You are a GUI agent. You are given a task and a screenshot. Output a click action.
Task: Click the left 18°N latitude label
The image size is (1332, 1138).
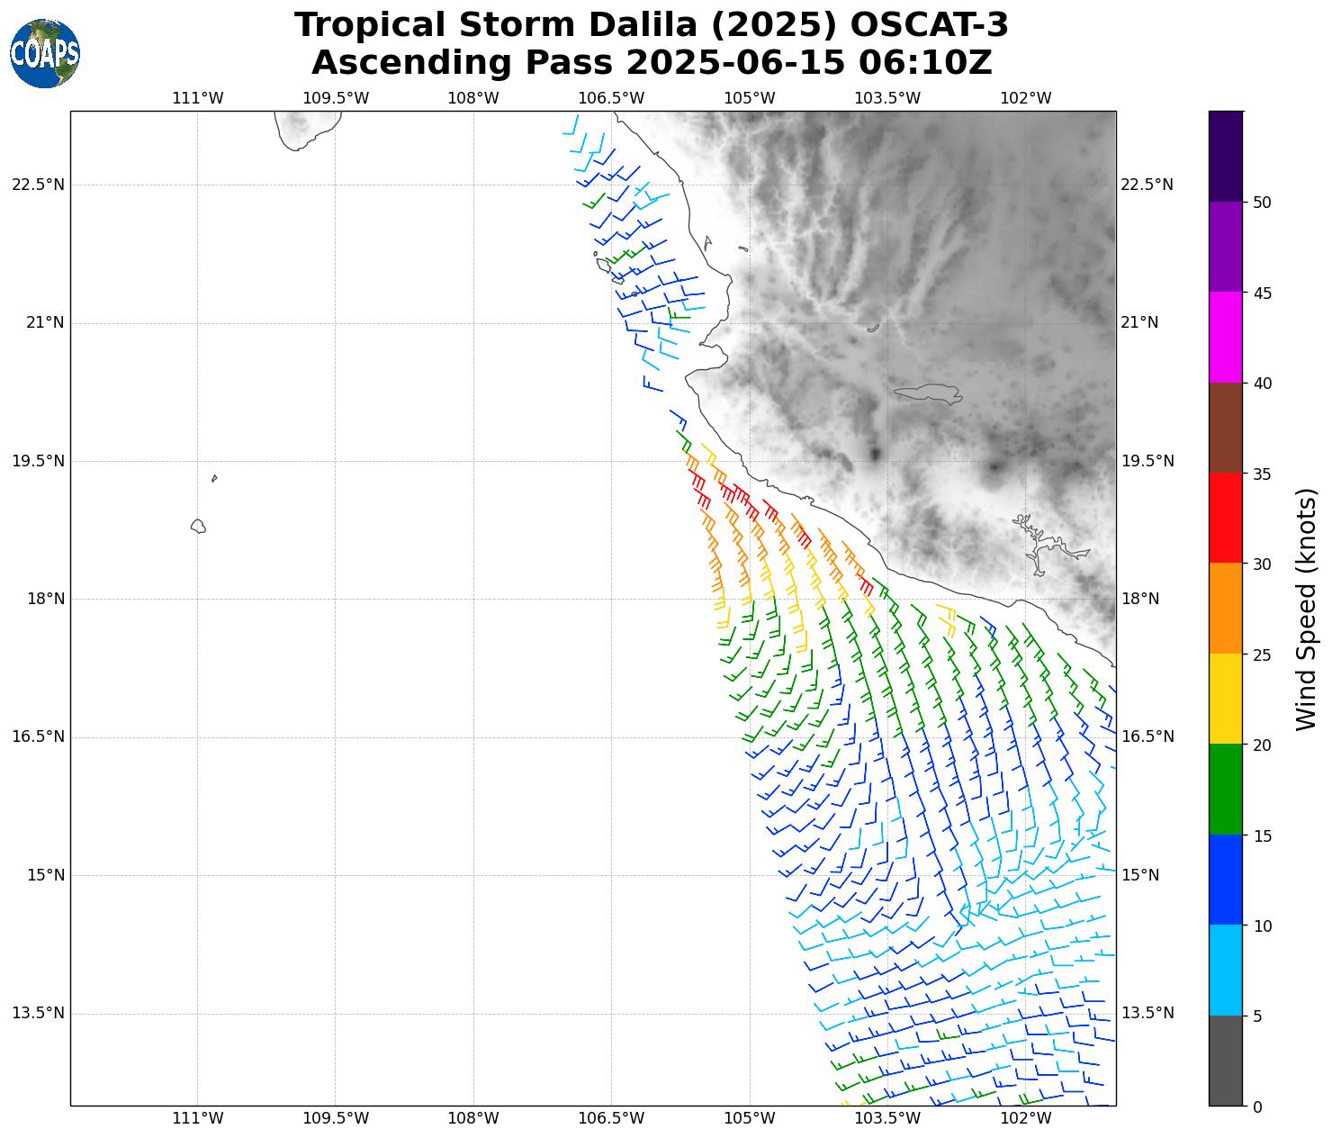click(x=38, y=599)
